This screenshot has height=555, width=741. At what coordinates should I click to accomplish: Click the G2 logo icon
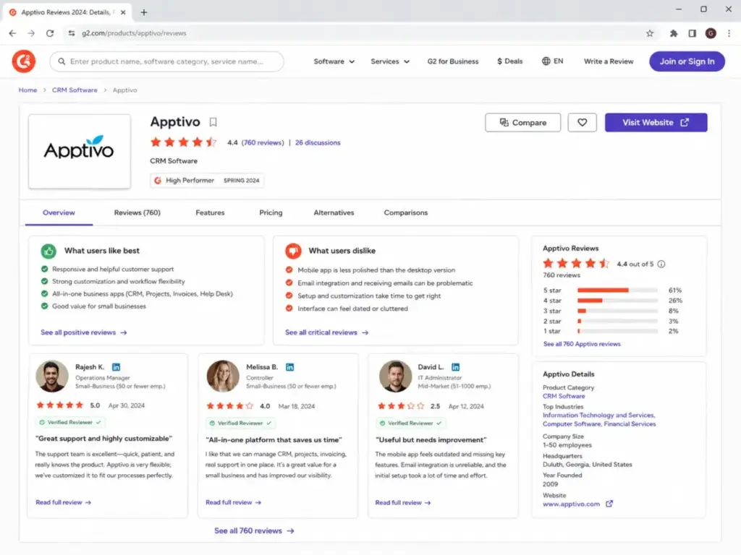coord(24,61)
